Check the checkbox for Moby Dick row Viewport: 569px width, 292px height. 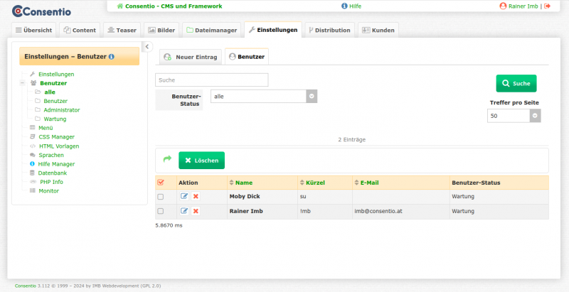pos(160,196)
